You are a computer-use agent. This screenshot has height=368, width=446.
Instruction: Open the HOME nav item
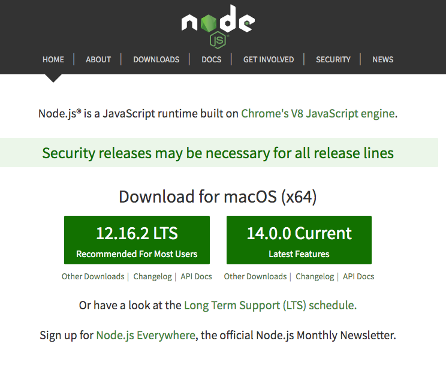click(x=53, y=59)
